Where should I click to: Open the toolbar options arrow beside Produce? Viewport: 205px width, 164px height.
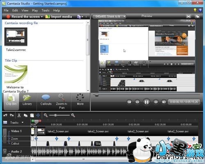pyautogui.click(x=86, y=17)
